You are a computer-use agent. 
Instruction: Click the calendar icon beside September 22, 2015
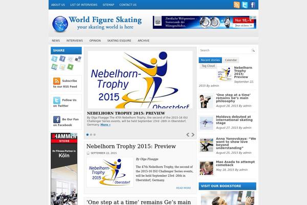(x=88, y=153)
